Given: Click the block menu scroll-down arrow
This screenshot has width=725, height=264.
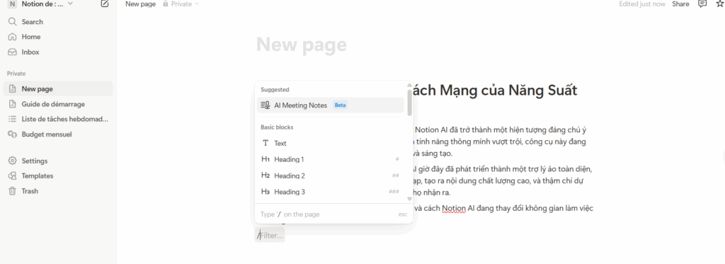Looking at the screenshot, I should click(409, 199).
